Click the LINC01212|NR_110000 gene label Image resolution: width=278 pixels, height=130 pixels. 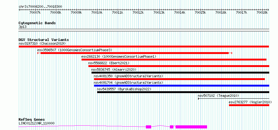point(37,123)
